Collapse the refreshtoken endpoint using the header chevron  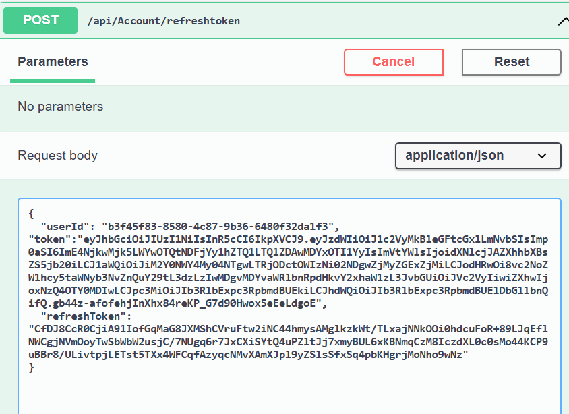(x=564, y=22)
